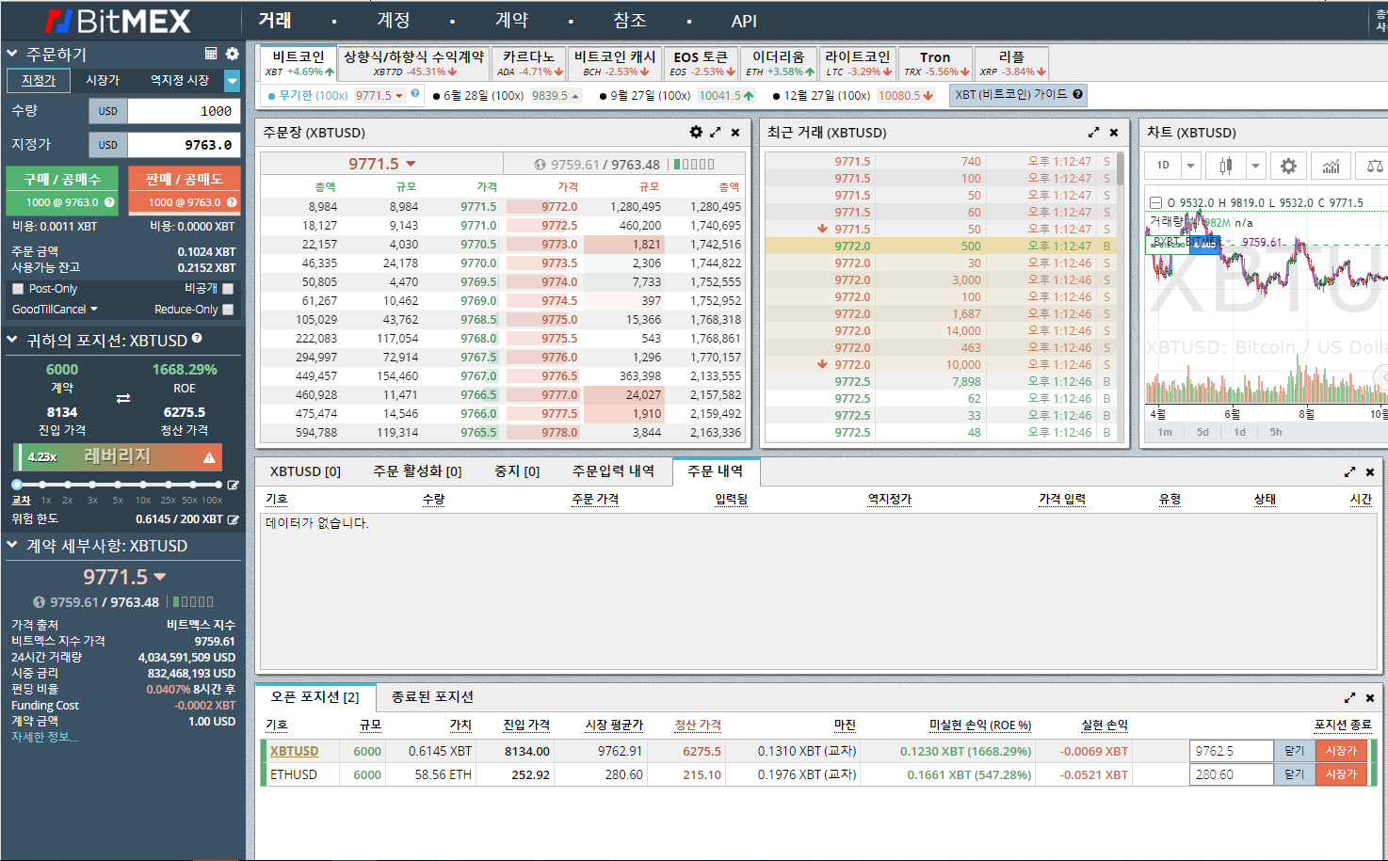The width and height of the screenshot is (1388, 861).
Task: Open the order calculator icon
Action: 211,54
